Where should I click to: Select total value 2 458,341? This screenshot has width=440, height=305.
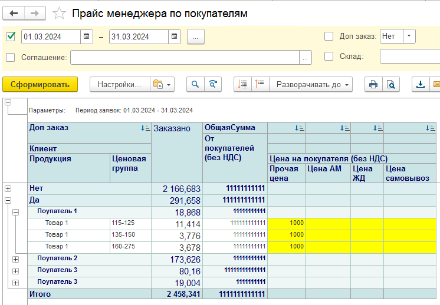click(x=177, y=294)
